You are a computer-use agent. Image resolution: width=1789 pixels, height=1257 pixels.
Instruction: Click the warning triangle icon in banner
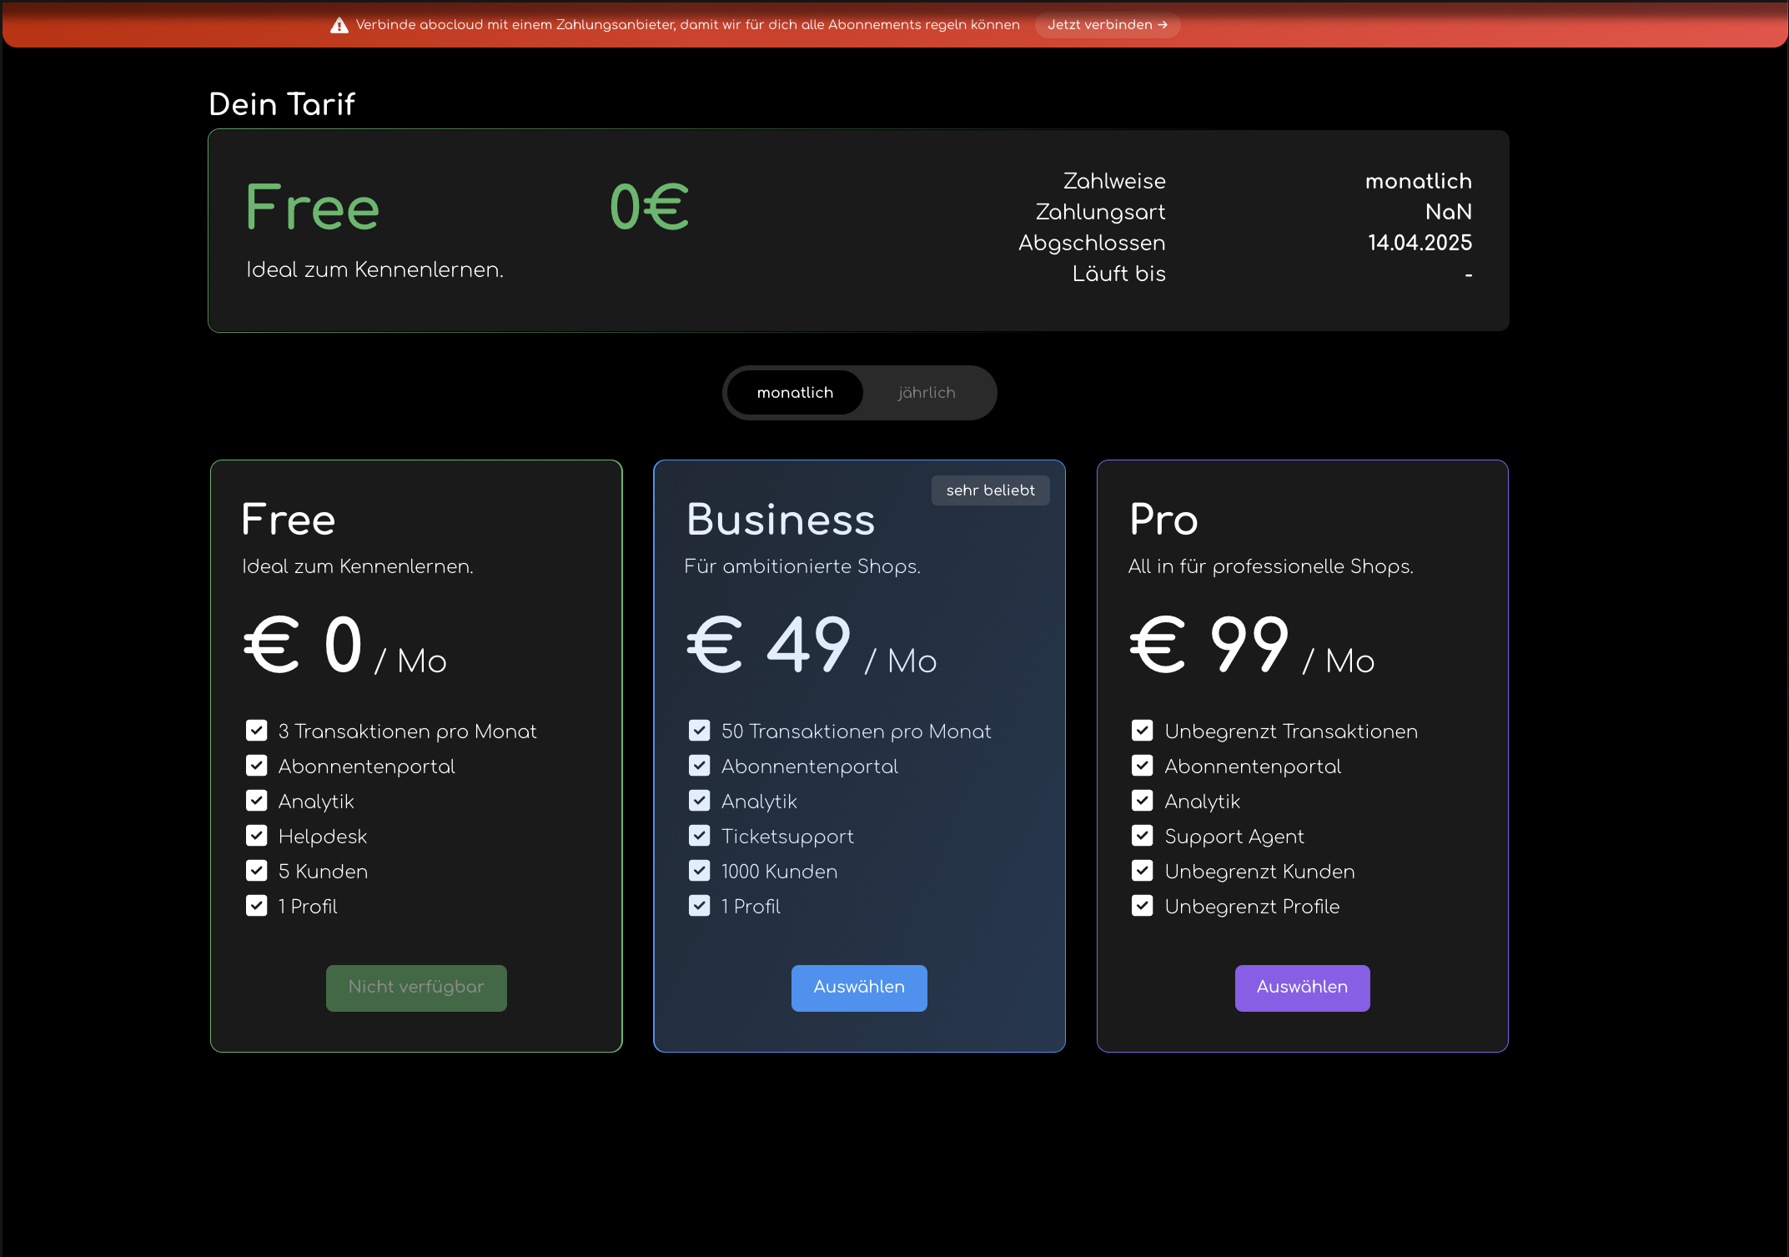339,26
